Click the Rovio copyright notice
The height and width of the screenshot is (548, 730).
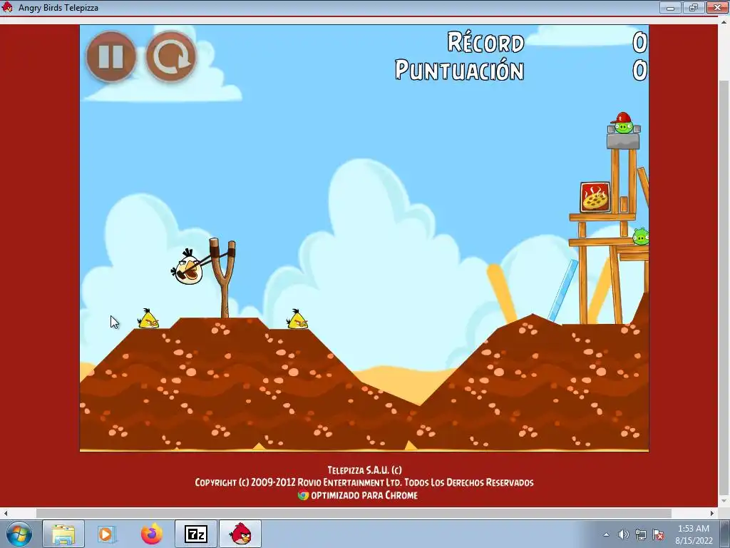pyautogui.click(x=364, y=482)
